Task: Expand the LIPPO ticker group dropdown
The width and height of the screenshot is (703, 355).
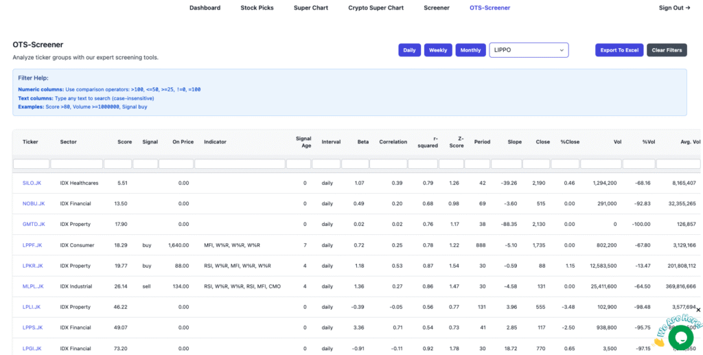Action: pos(529,50)
